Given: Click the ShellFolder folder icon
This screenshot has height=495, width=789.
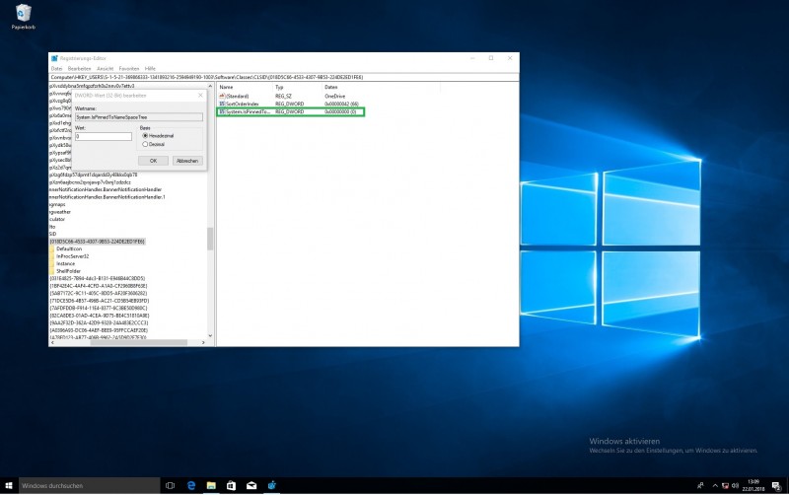Looking at the screenshot, I should click(x=52, y=271).
